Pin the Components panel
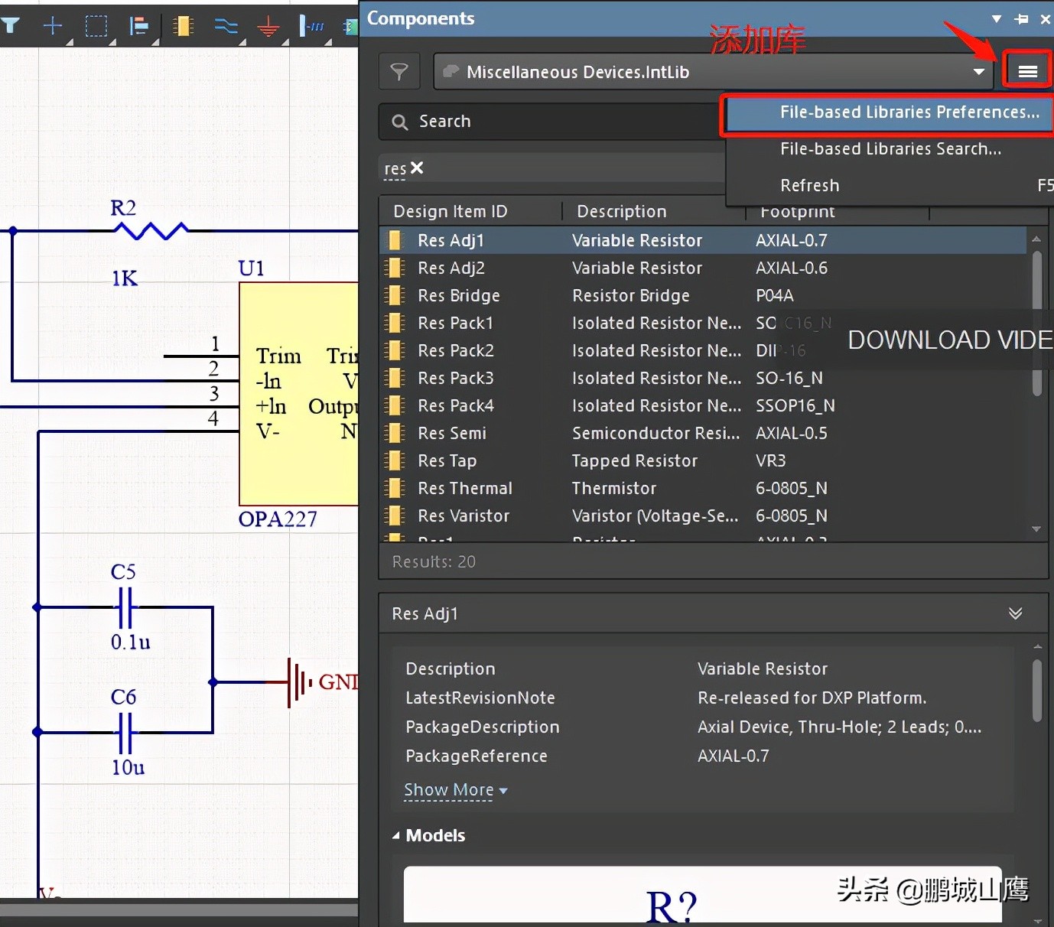 [x=1021, y=19]
